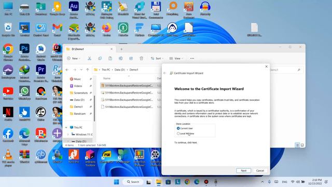Click "1 item selected" status text

pyautogui.click(x=87, y=145)
